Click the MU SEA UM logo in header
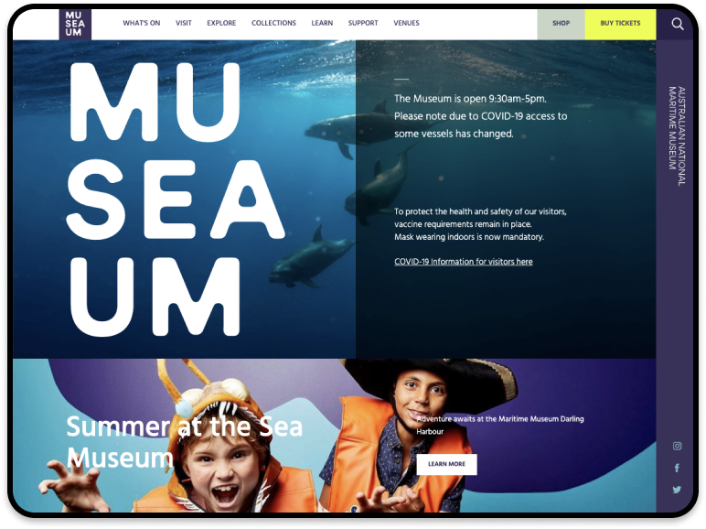This screenshot has width=706, height=529. pos(75,24)
